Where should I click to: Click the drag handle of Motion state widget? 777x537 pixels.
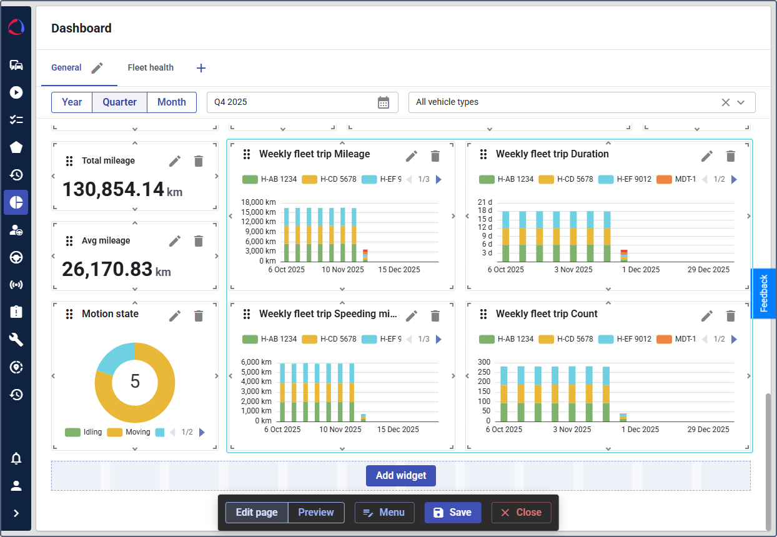tap(69, 314)
